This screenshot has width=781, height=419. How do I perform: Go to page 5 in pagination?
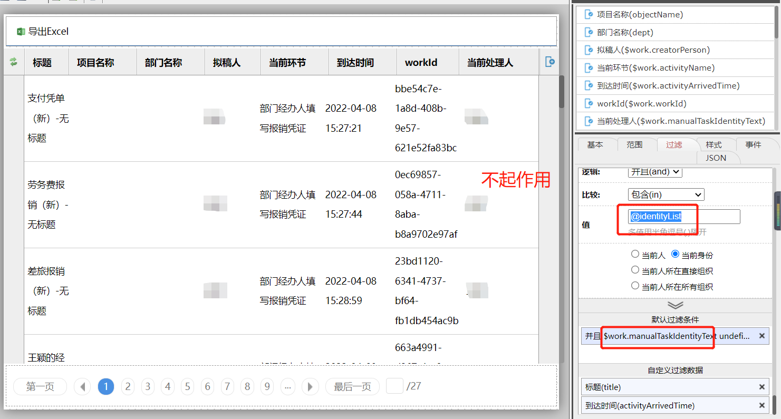tap(187, 386)
